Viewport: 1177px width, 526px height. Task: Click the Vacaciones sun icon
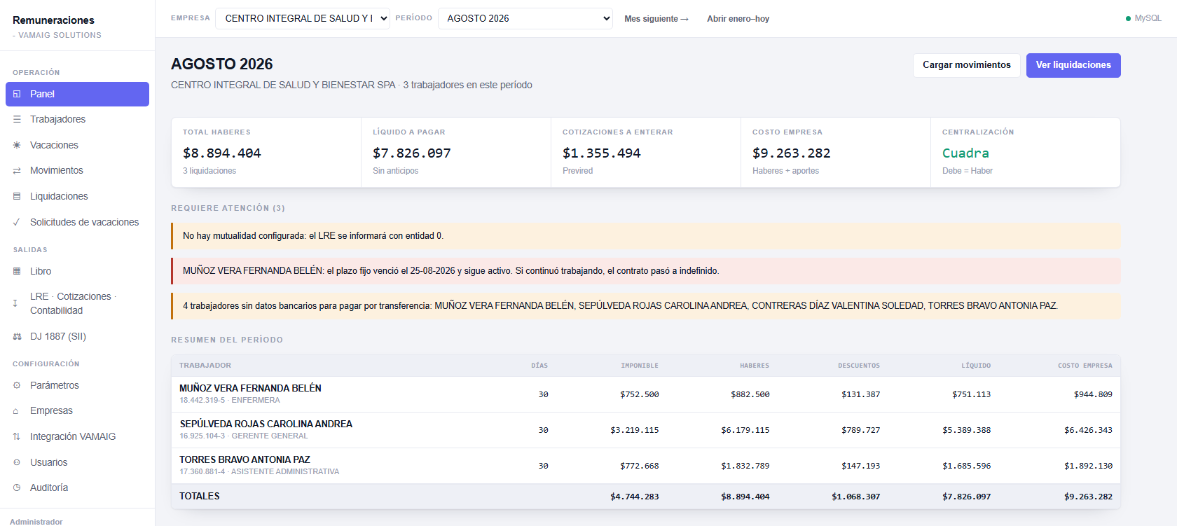[17, 145]
